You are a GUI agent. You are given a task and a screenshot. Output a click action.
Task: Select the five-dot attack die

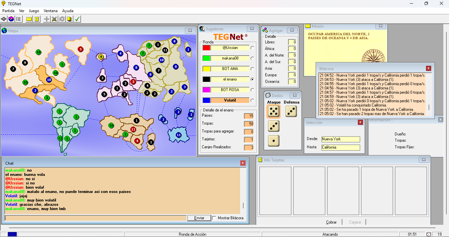[273, 112]
